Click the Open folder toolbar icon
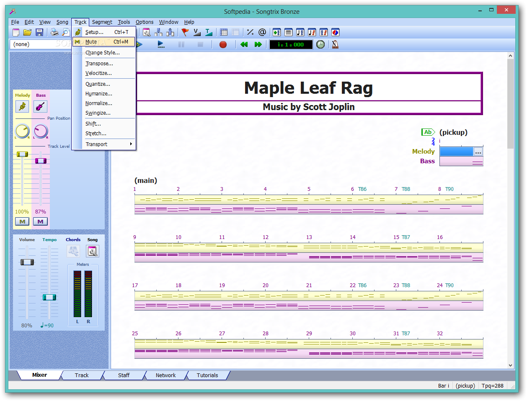Viewport: 527px width, 401px height. click(28, 32)
